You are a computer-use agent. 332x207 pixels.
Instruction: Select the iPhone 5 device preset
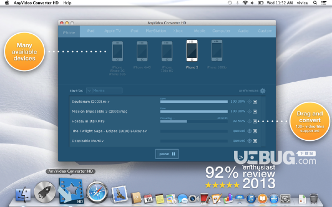pyautogui.click(x=192, y=51)
